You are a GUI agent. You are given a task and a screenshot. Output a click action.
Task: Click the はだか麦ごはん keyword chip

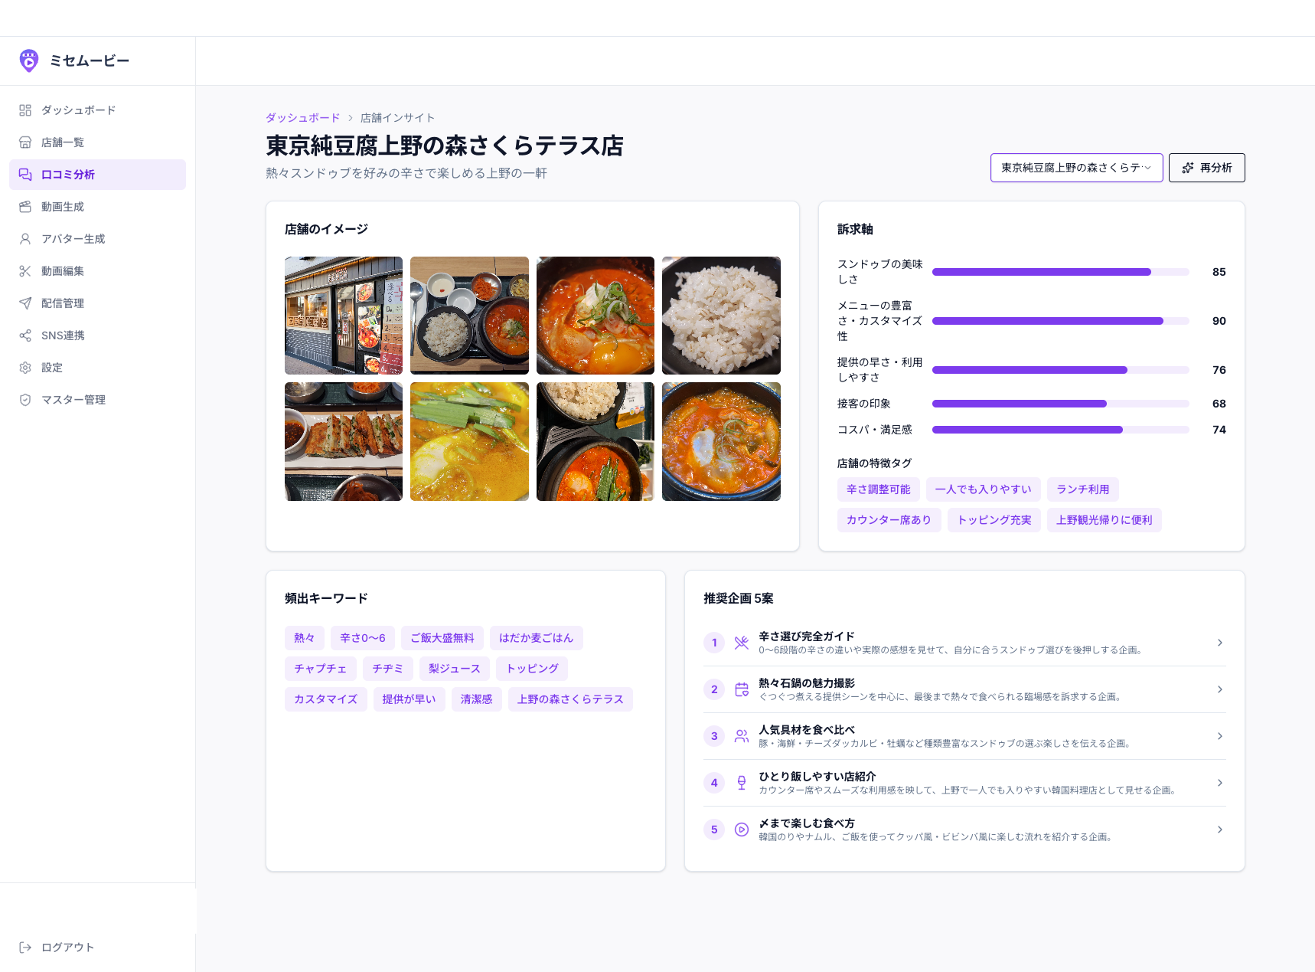[x=536, y=638]
